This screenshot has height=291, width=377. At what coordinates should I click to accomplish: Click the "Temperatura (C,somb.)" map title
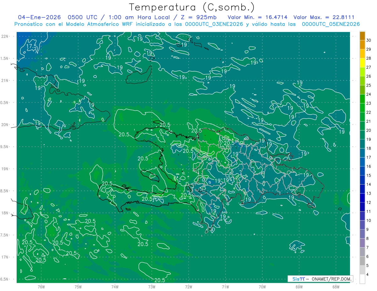[192, 7]
